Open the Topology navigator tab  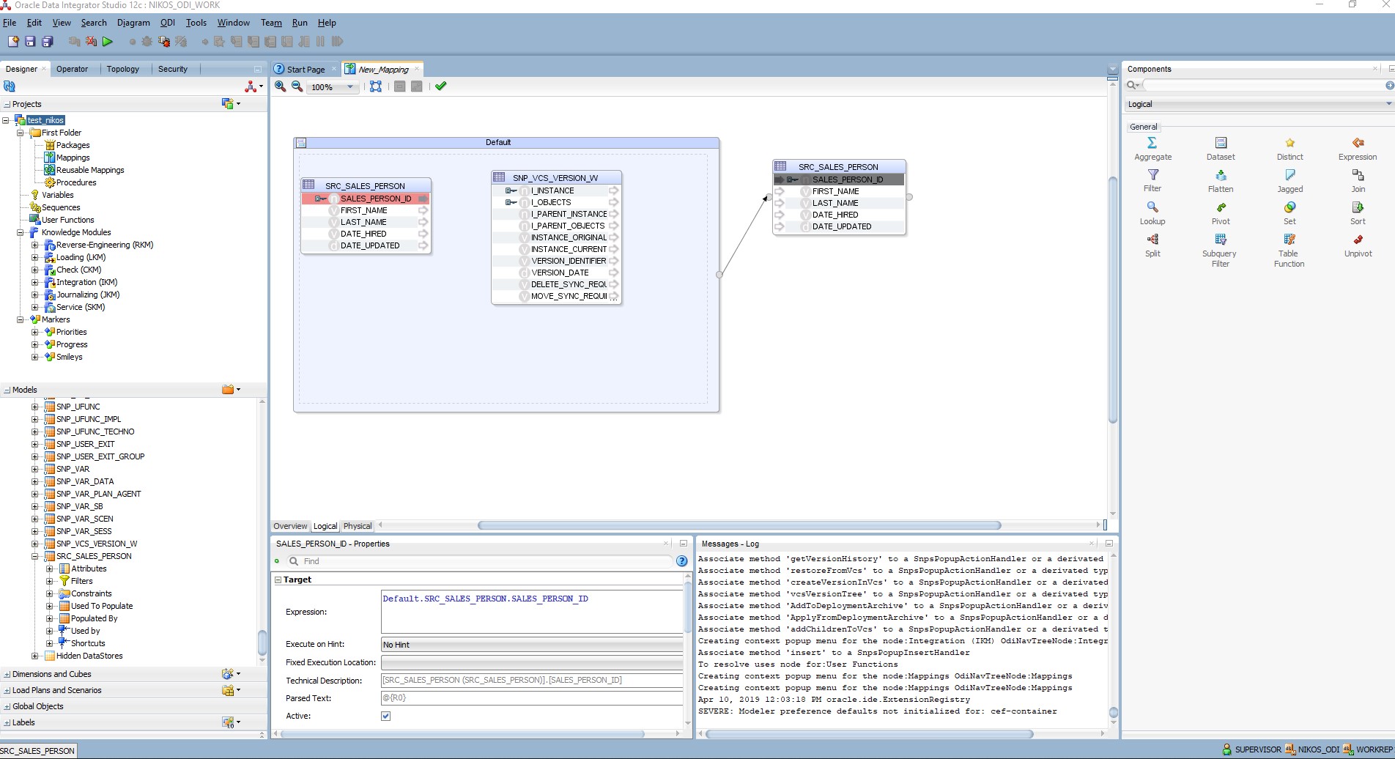coord(122,69)
